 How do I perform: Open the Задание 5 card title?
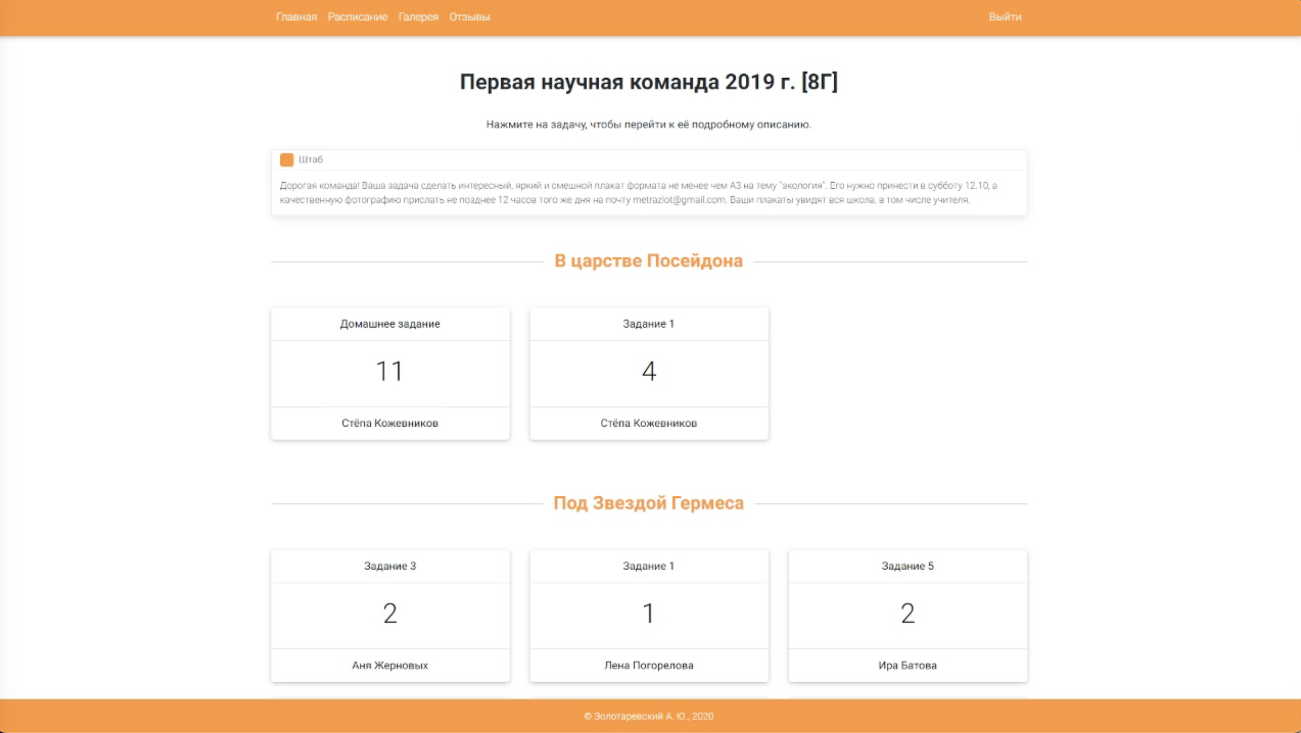click(908, 566)
